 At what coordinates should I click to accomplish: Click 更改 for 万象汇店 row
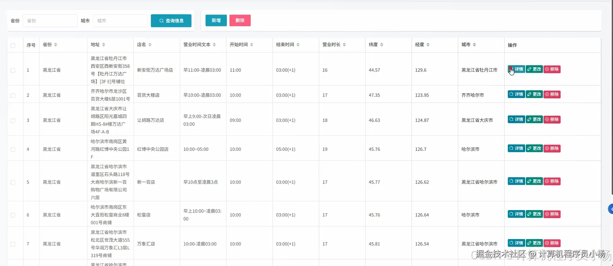[x=534, y=243]
